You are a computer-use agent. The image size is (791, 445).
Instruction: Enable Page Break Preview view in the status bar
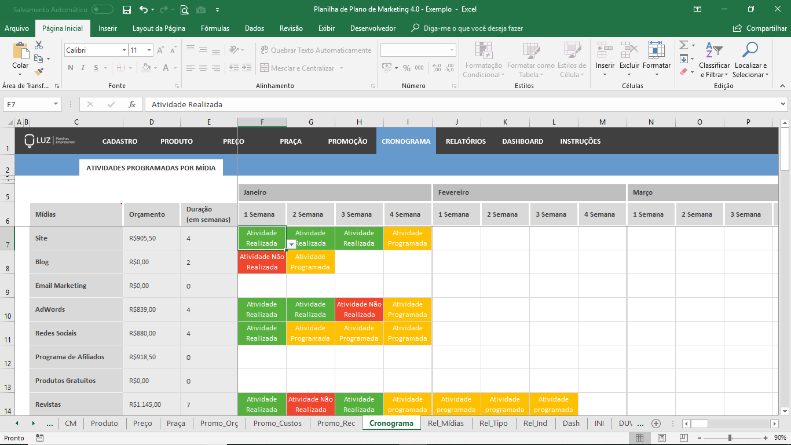(x=683, y=438)
